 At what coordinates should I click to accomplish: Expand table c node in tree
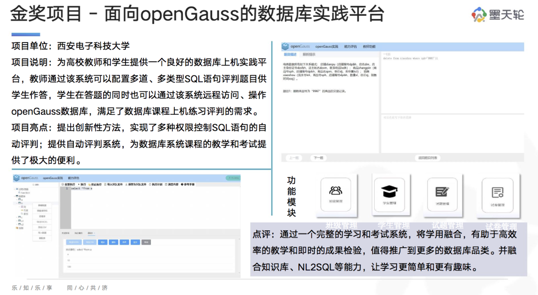(20, 217)
